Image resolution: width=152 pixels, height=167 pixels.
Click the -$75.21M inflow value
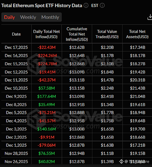pos(47,113)
